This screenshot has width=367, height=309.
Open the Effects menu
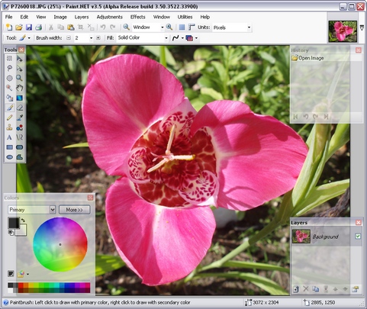pyautogui.click(x=137, y=17)
